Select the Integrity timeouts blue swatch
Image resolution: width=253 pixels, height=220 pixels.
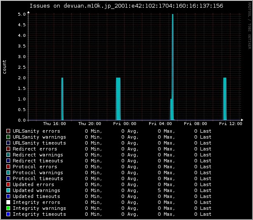[x=8, y=214]
